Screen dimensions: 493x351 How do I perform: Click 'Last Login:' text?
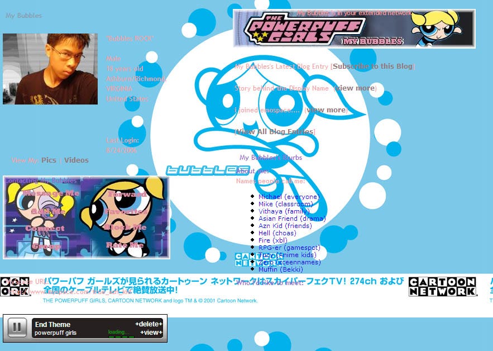122,140
